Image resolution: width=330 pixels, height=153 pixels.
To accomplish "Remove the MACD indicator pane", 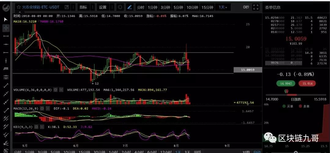I will tap(48, 109).
